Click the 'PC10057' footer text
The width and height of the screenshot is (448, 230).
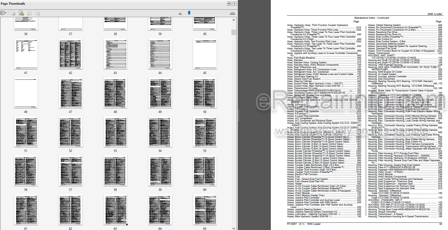pos(292,224)
